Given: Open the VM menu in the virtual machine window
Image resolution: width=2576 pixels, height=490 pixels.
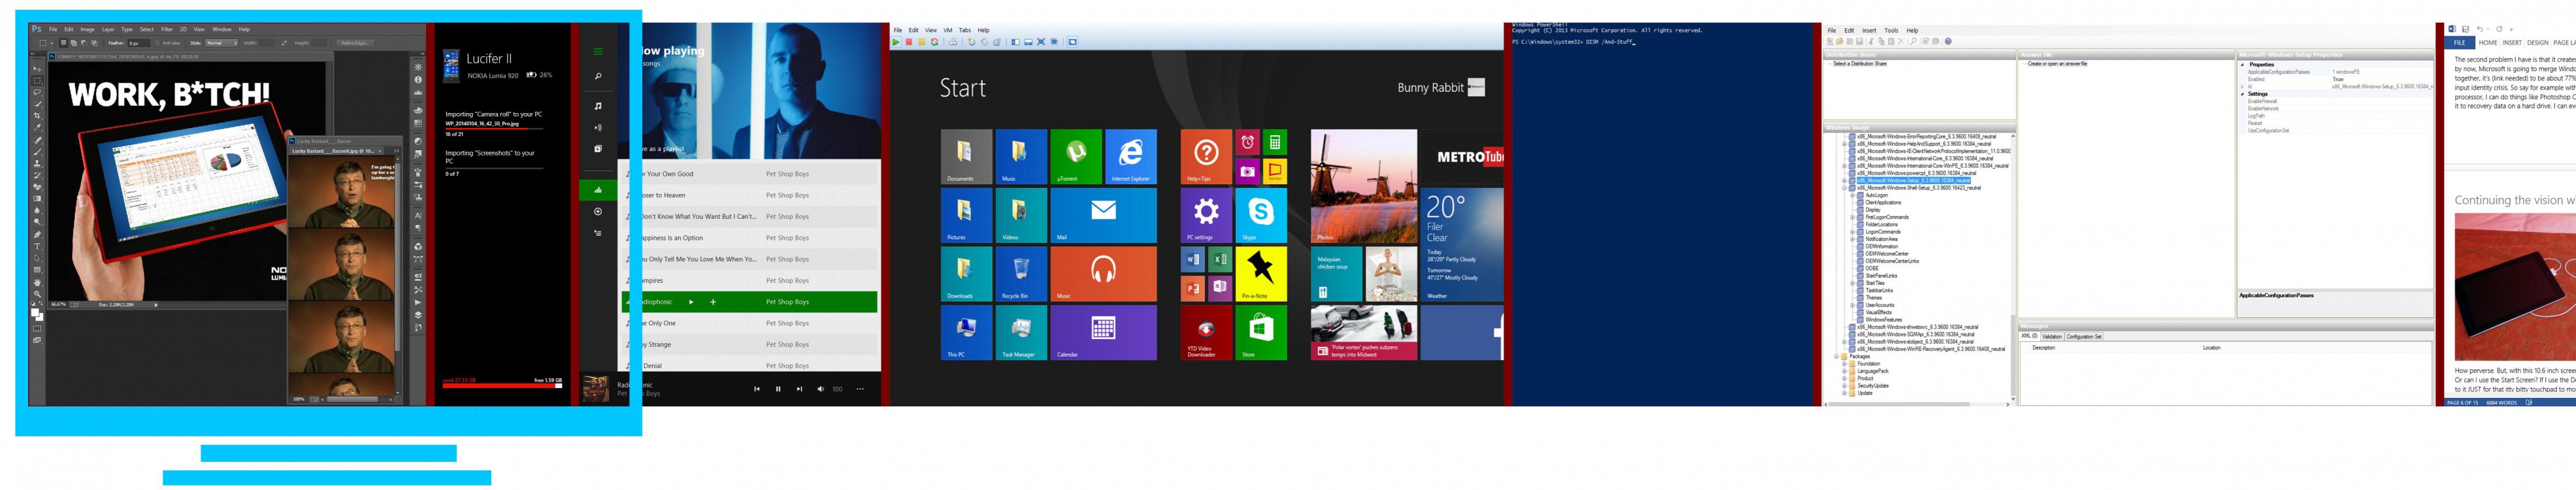Looking at the screenshot, I should click(948, 30).
